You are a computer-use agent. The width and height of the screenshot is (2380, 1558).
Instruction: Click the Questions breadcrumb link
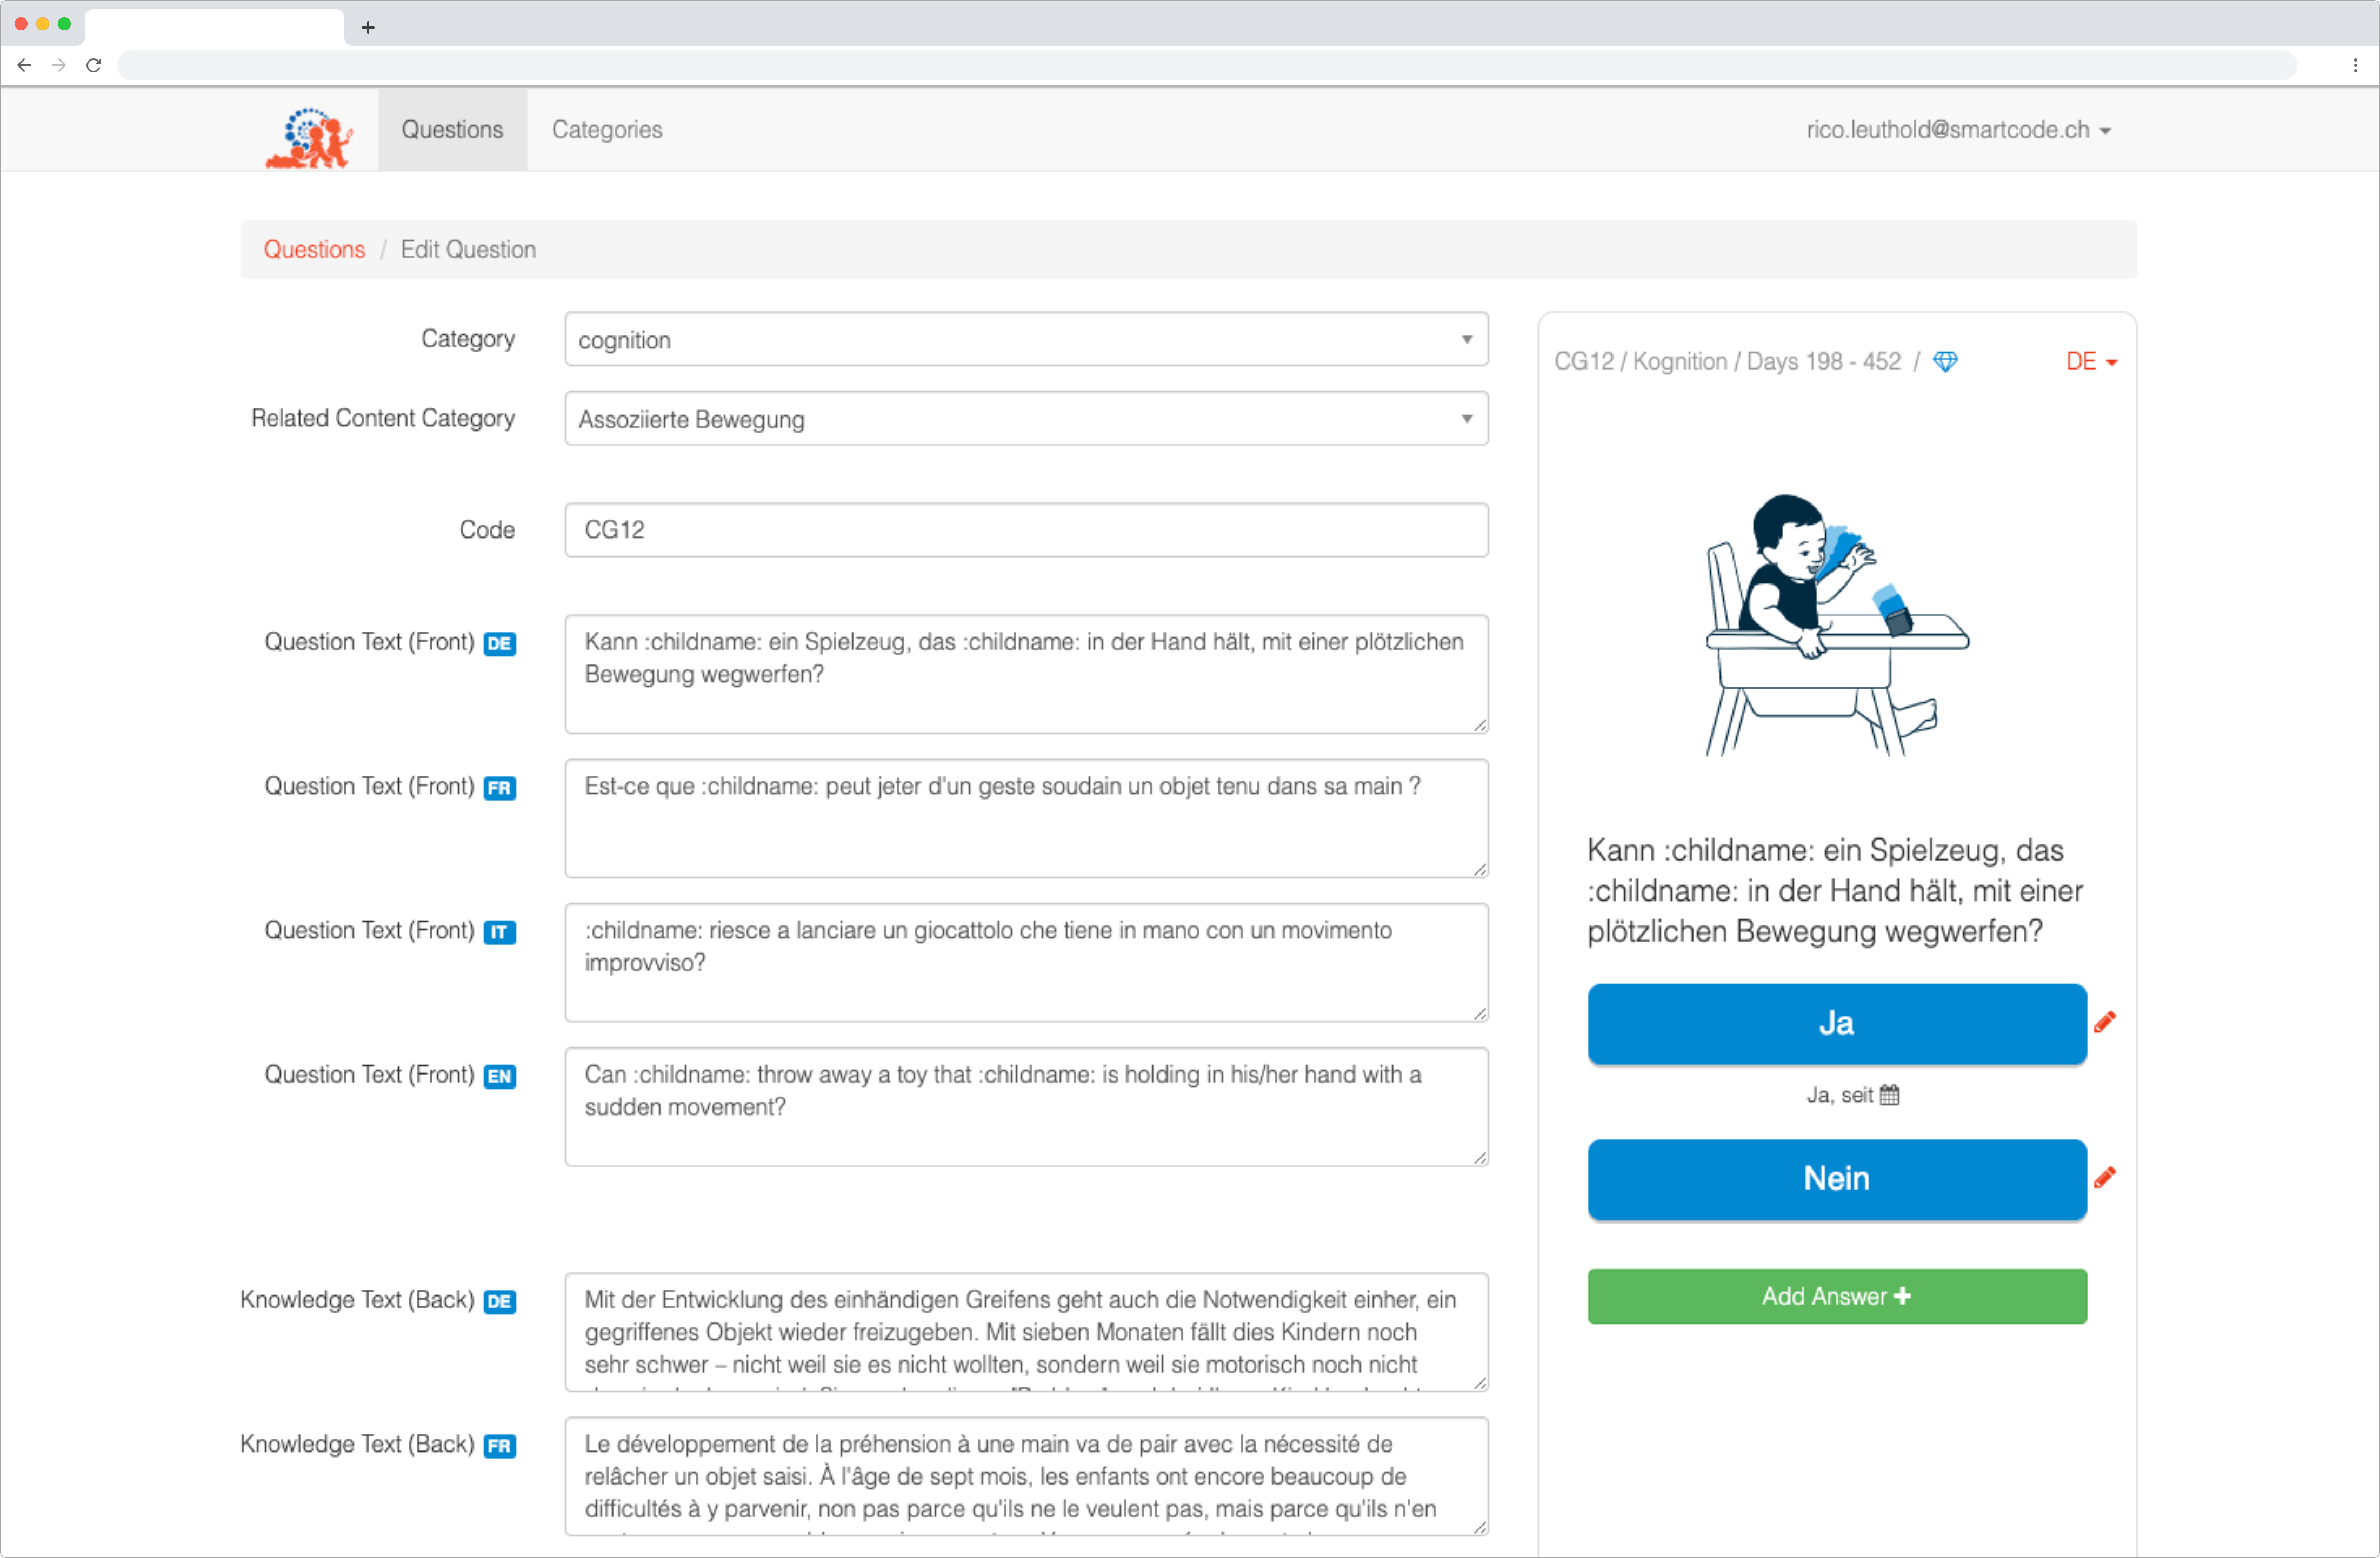pyautogui.click(x=314, y=250)
